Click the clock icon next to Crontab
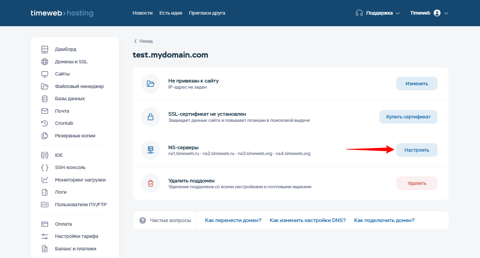 [x=45, y=123]
